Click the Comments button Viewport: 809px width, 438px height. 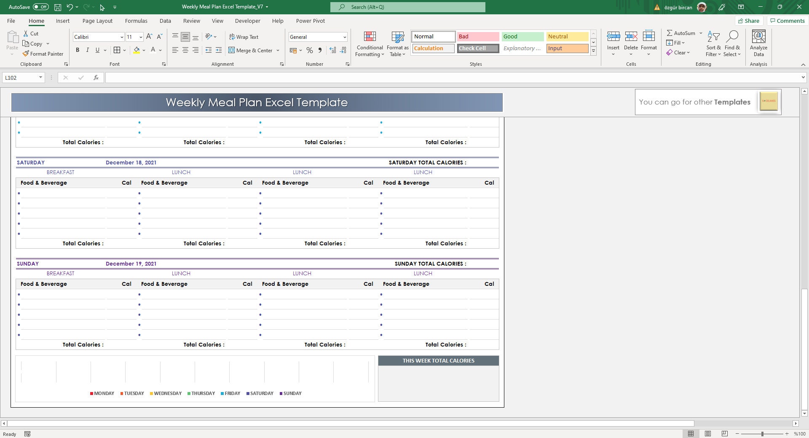(x=787, y=21)
